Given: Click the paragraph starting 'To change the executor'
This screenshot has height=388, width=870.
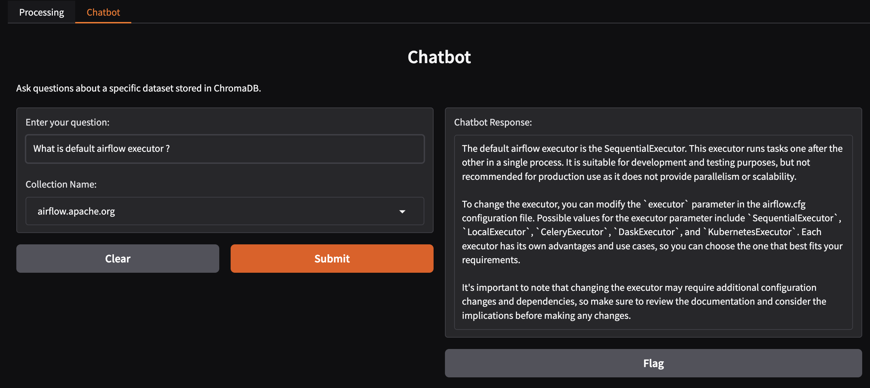Looking at the screenshot, I should 652,232.
